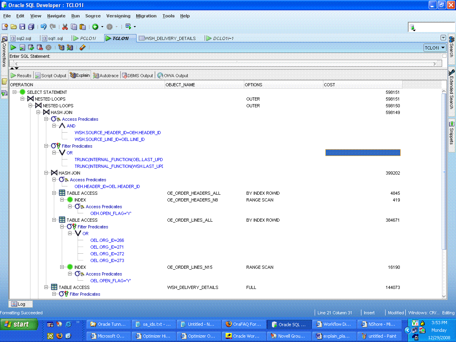Open the SQL Worksheet dropdown arrow
Image resolution: width=456 pixels, height=342 pixels.
click(x=135, y=27)
